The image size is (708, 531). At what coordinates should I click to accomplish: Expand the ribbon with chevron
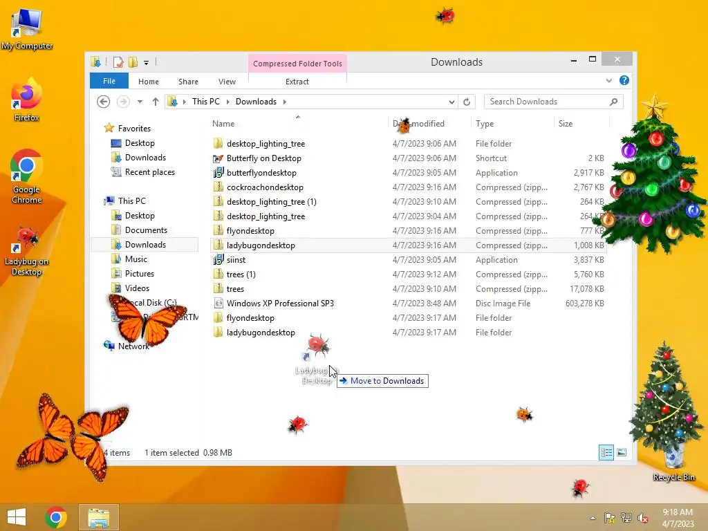pos(608,80)
